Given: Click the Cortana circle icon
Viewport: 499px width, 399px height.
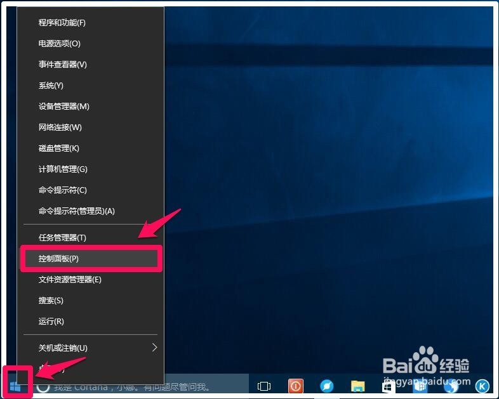Looking at the screenshot, I should pos(43,387).
